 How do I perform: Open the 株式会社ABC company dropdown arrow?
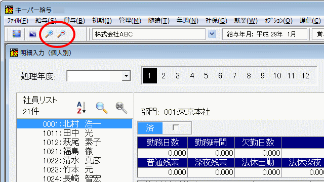212,34
